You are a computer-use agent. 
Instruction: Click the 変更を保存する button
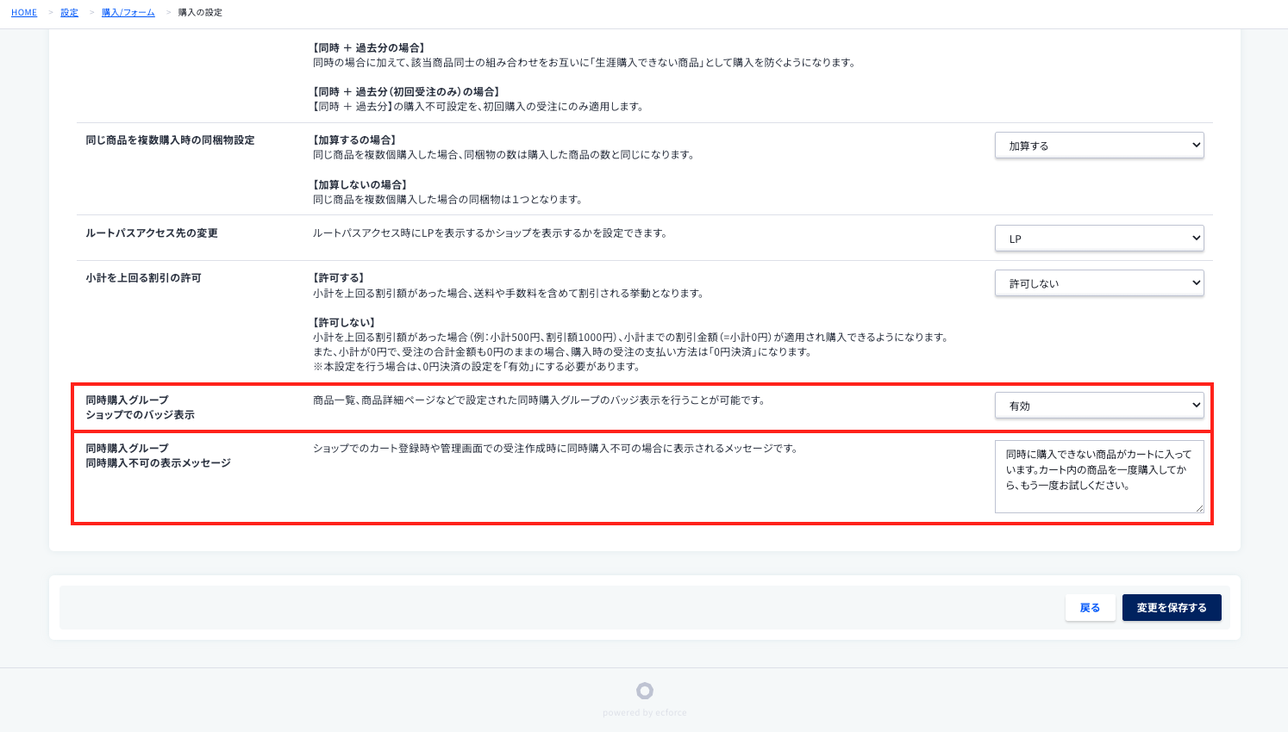click(1172, 607)
